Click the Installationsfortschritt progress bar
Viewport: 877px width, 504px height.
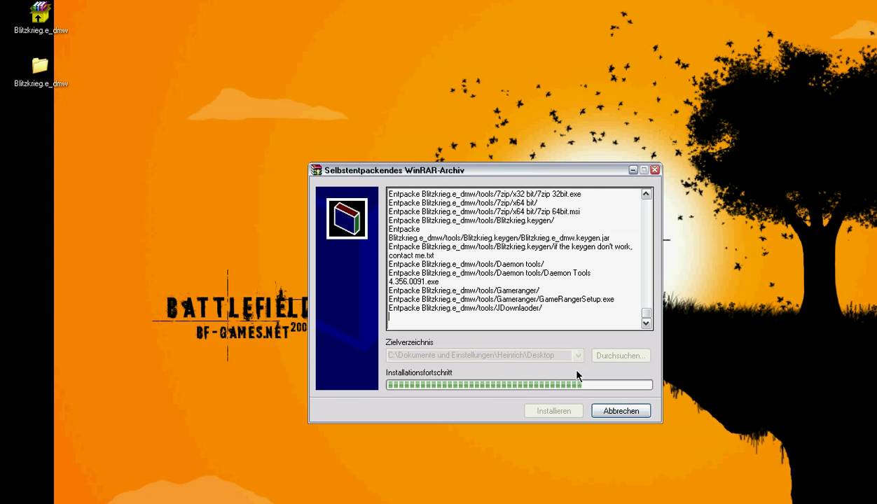(x=519, y=384)
